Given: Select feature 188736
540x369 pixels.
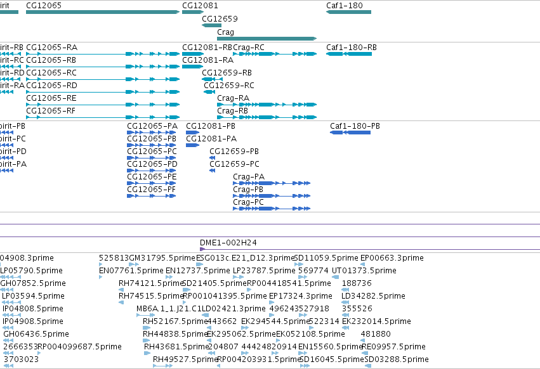Looking at the screenshot, I should click(x=357, y=283).
